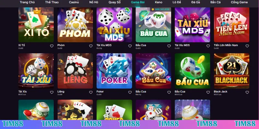This screenshot has width=259, height=129.
Task: Favorite the RikVip Bầu Cua game
Action: pos(169,93)
